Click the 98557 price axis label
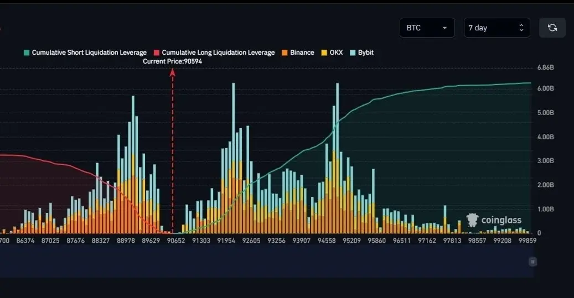The image size is (574, 298). coord(477,241)
